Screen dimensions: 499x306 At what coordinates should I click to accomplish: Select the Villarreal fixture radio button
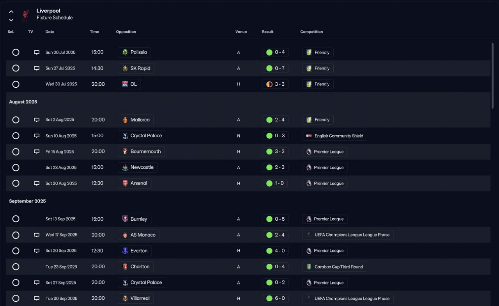click(x=16, y=298)
